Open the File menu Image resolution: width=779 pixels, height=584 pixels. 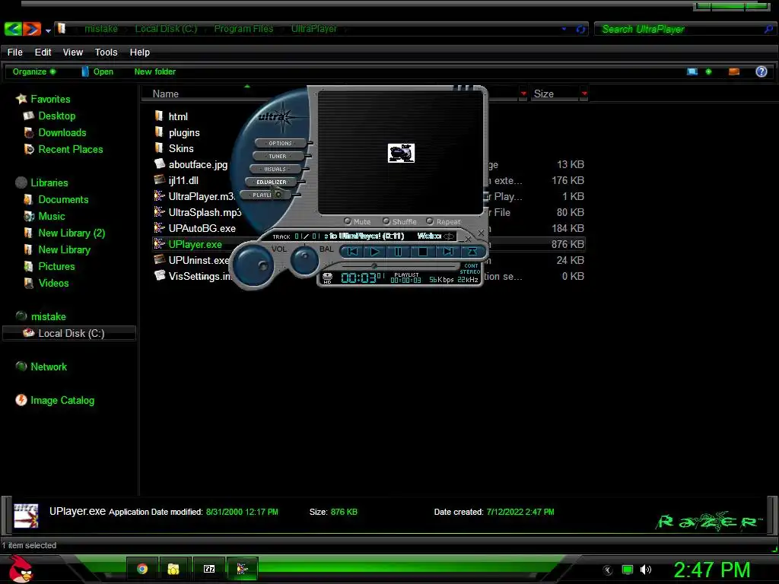15,52
